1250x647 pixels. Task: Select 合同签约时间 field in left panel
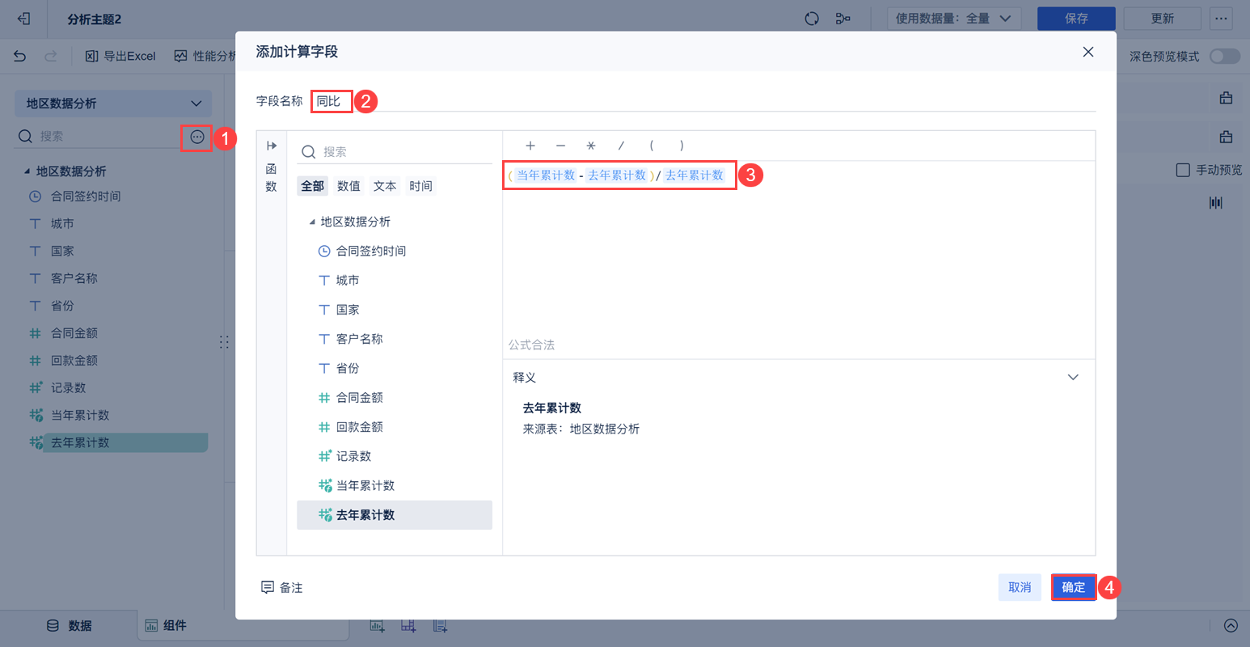[86, 197]
